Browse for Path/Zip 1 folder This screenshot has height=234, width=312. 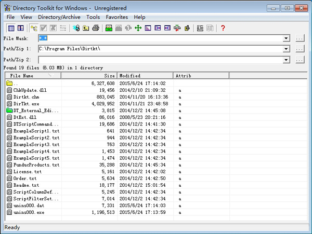(x=300, y=49)
